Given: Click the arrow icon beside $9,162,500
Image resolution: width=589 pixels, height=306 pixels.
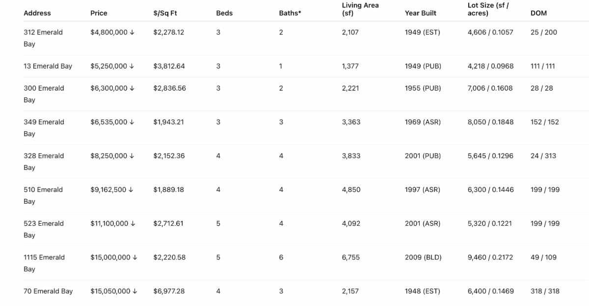Looking at the screenshot, I should click(x=131, y=190).
